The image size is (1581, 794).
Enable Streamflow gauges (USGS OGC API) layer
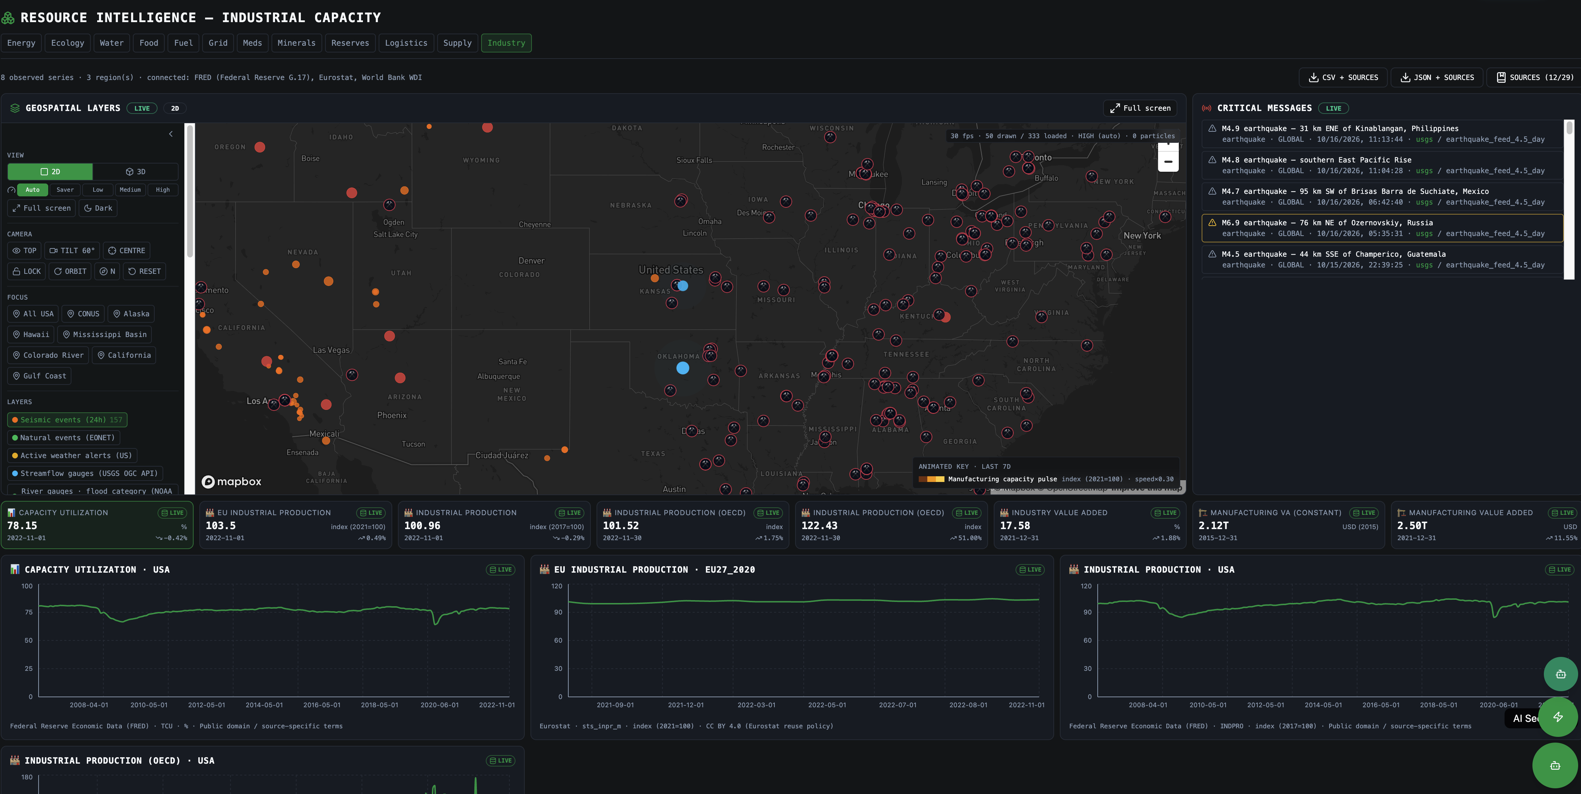(85, 473)
